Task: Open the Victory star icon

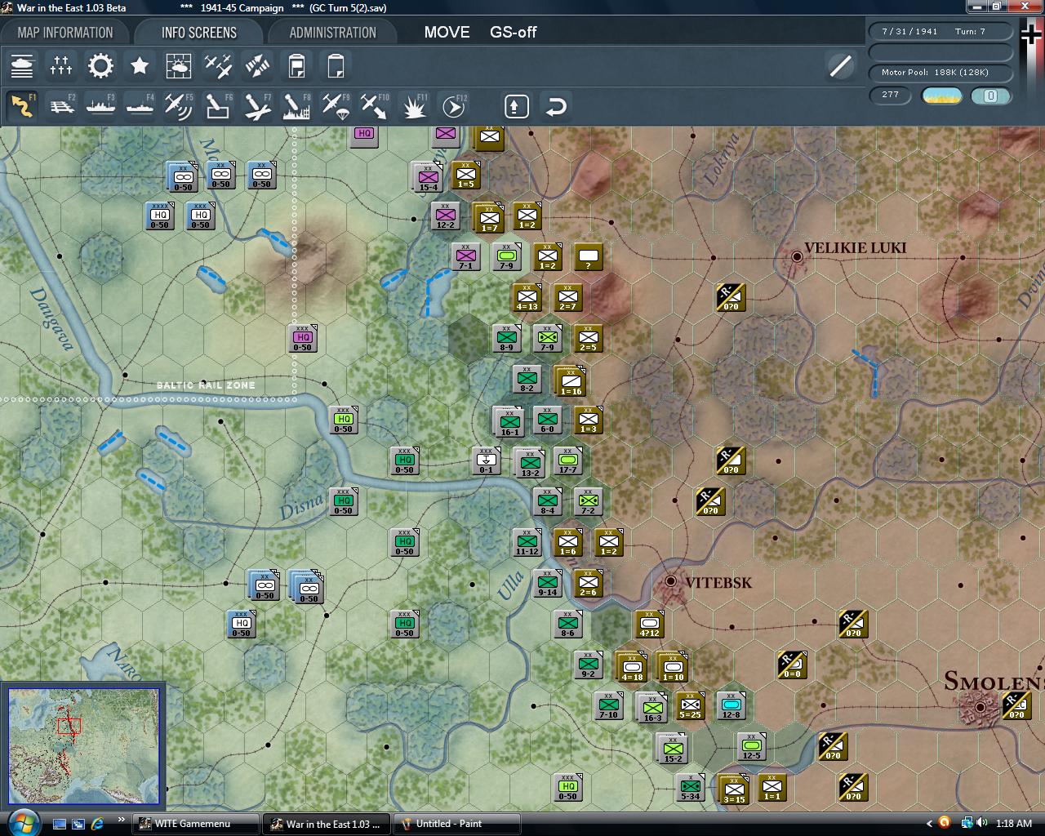Action: coord(140,66)
